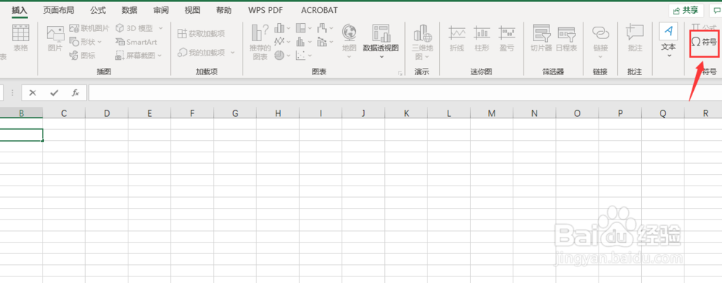Image resolution: width=722 pixels, height=283 pixels.
Task: Open the 数据 Data tab
Action: (129, 10)
